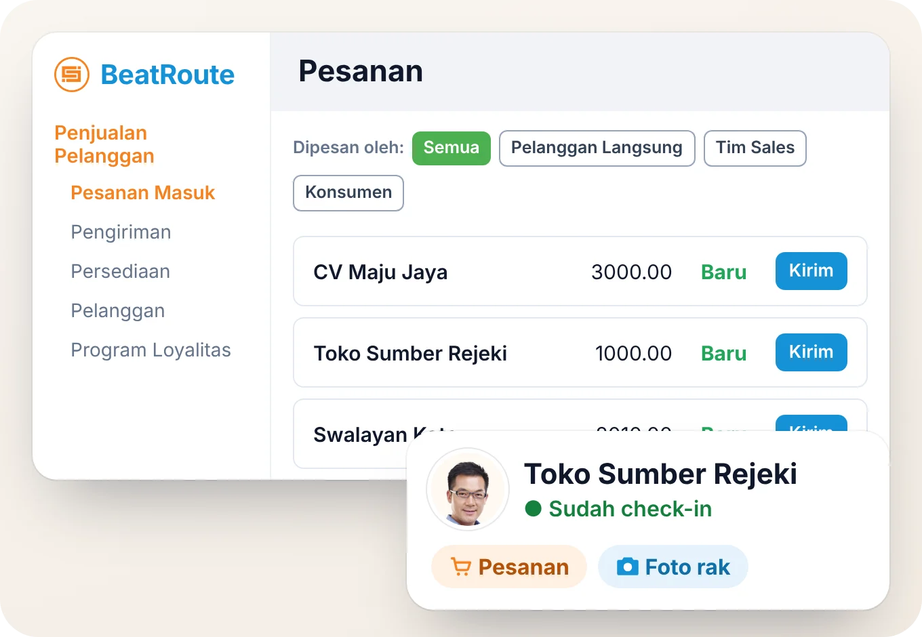Open Program Loyalitas in sidebar

tap(151, 350)
